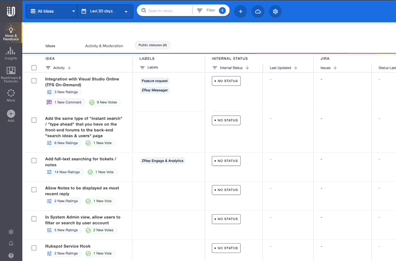The height and width of the screenshot is (261, 396).
Task: Open Roadmaps & Features sidebar section
Action: [x=11, y=74]
